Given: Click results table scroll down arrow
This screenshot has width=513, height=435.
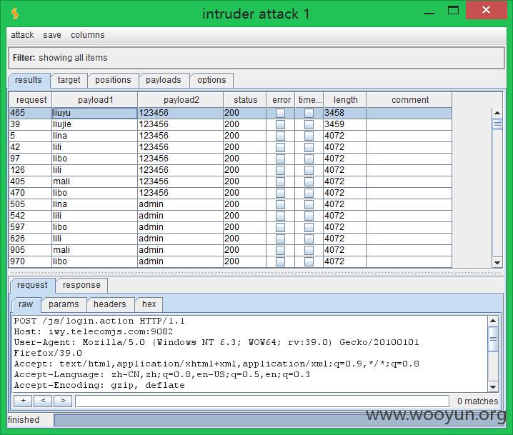Looking at the screenshot, I should click(x=497, y=262).
